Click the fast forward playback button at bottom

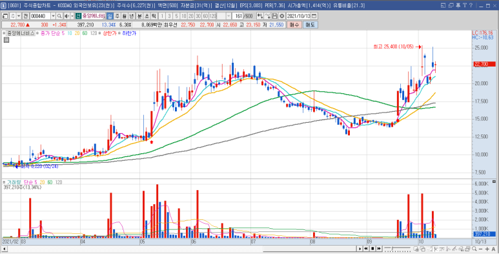379,249
